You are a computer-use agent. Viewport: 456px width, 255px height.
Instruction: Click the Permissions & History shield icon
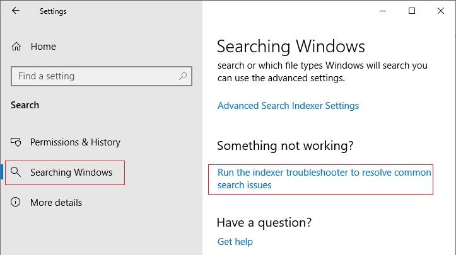16,142
